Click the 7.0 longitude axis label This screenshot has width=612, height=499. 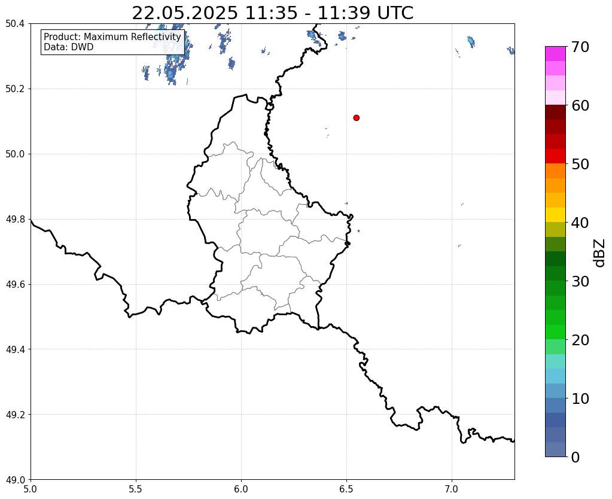[452, 489]
